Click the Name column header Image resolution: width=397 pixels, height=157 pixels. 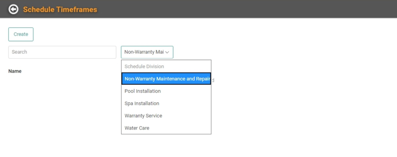click(15, 71)
